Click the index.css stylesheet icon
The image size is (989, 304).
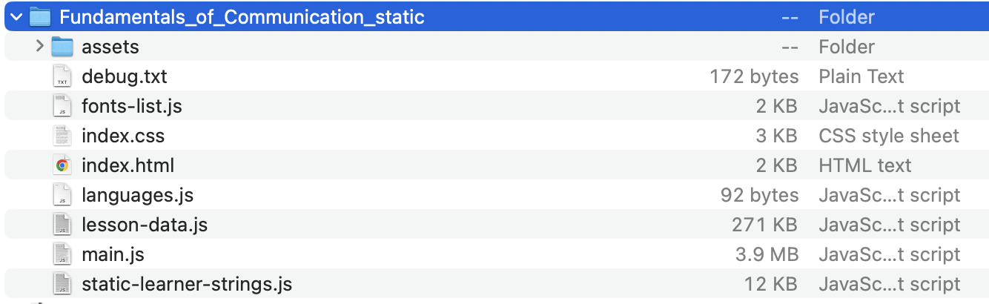click(62, 136)
